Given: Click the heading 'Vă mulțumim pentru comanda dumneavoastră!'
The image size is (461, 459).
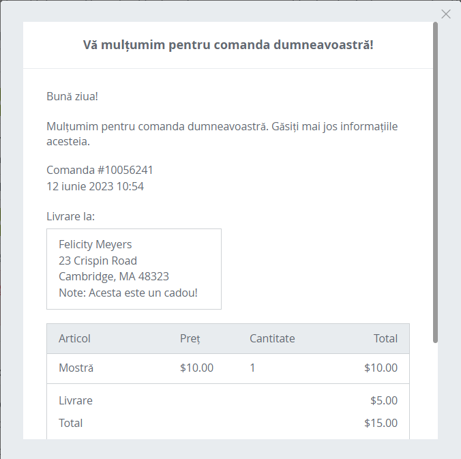Looking at the screenshot, I should coord(228,45).
